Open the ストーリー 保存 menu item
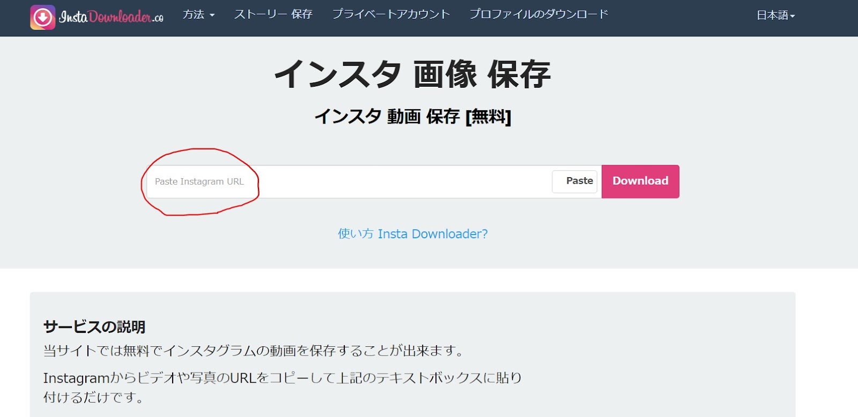858x417 pixels. click(x=273, y=14)
